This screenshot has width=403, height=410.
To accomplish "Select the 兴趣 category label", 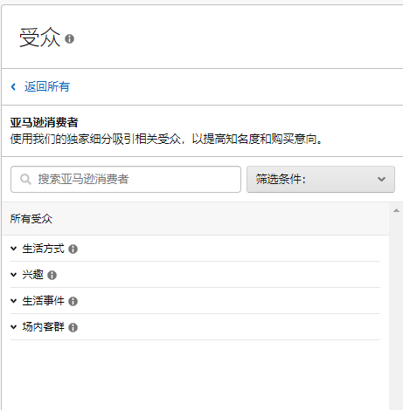I will (32, 275).
